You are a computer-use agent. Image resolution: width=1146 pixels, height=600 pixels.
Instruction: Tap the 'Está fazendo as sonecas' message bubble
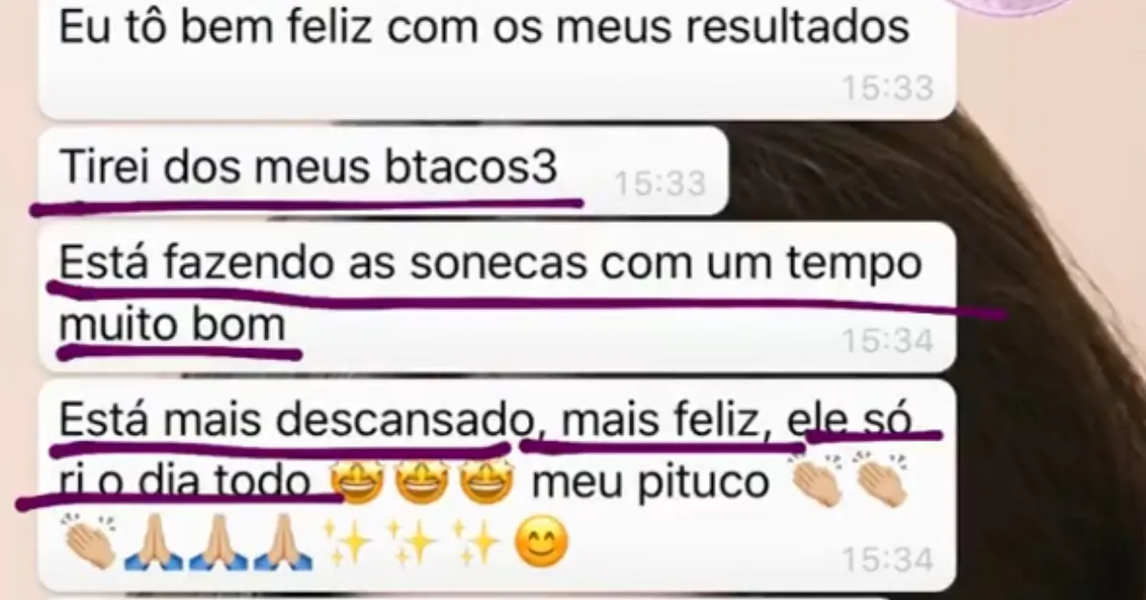coord(497,297)
